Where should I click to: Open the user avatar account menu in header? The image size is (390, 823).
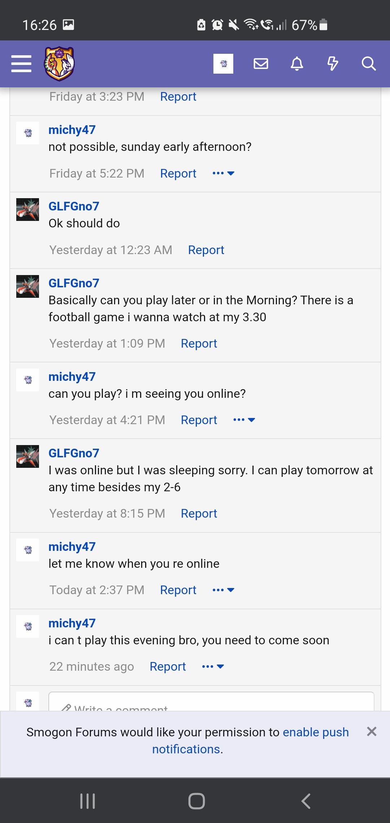point(223,64)
